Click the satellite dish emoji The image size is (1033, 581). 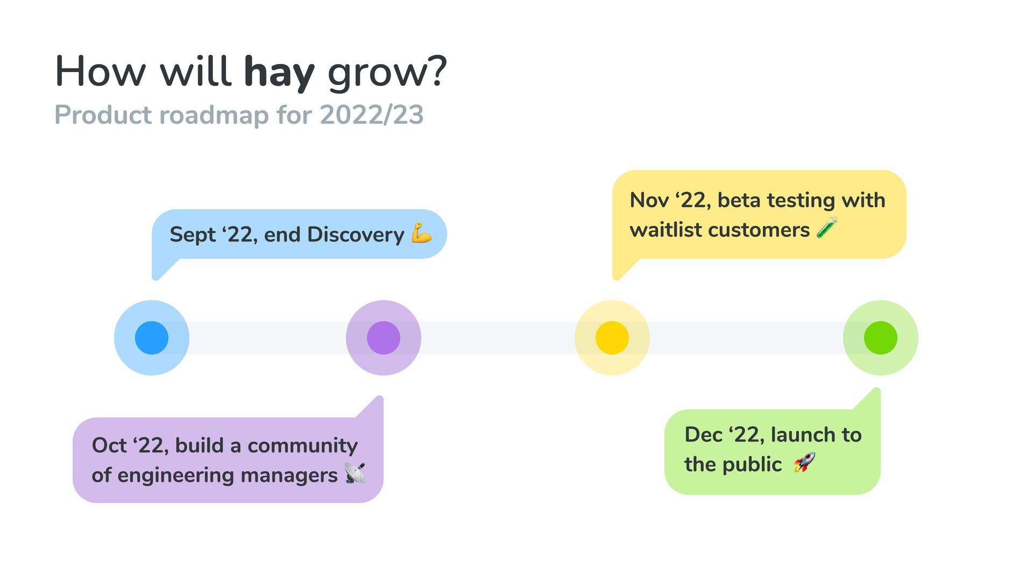click(355, 473)
